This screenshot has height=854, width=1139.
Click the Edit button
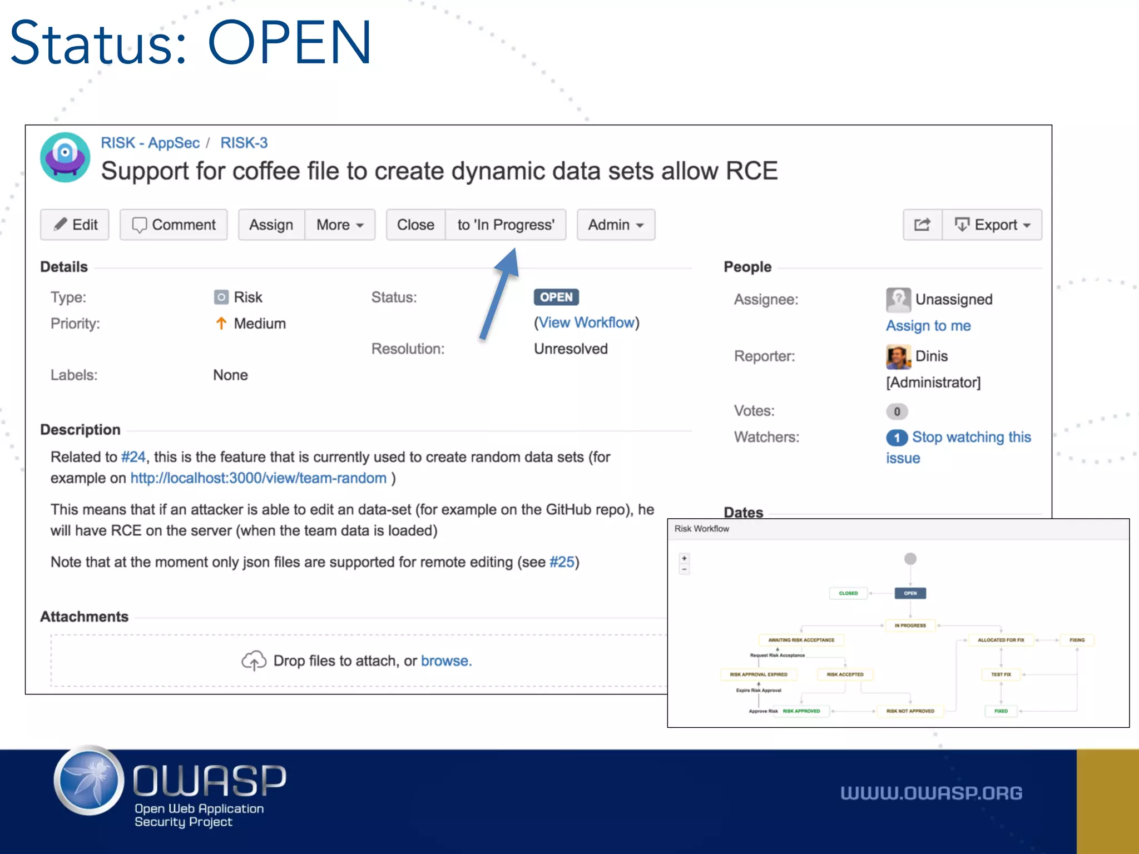point(75,225)
